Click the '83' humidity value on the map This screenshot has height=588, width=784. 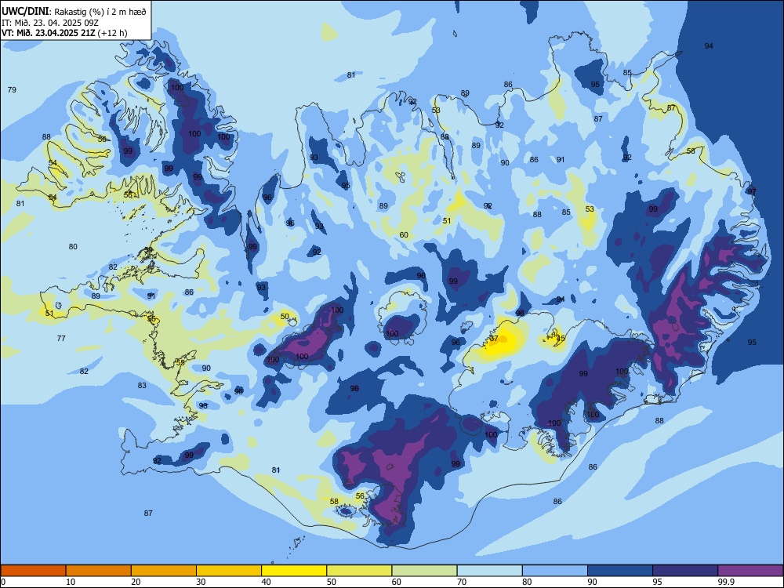(142, 386)
